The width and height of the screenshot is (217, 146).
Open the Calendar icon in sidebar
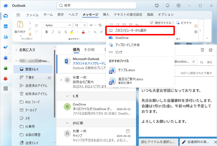click(6, 26)
